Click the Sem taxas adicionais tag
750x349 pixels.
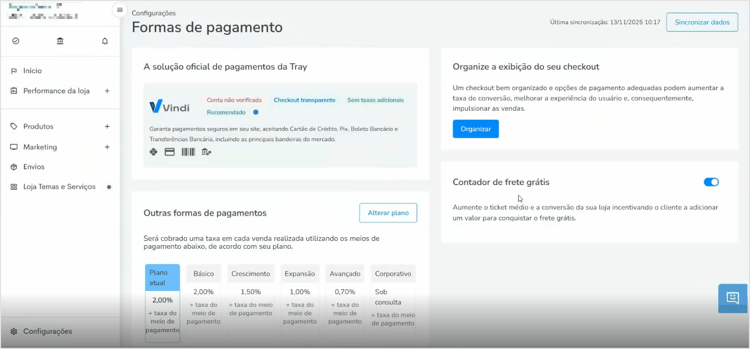click(376, 100)
